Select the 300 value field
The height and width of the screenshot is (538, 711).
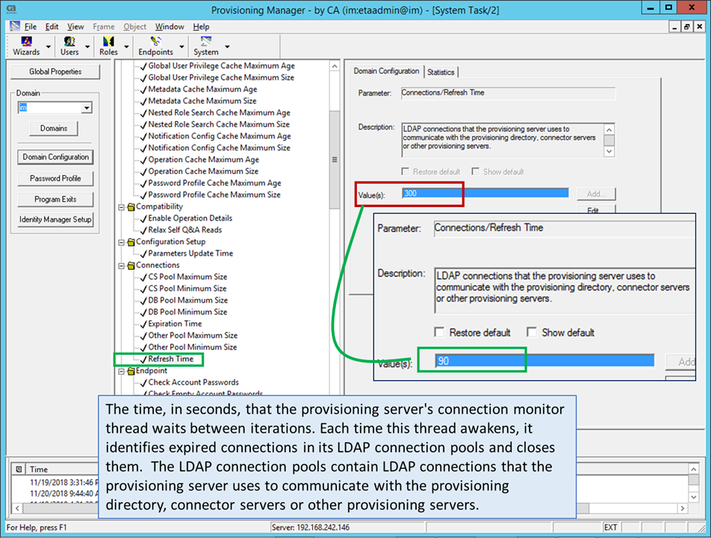485,194
